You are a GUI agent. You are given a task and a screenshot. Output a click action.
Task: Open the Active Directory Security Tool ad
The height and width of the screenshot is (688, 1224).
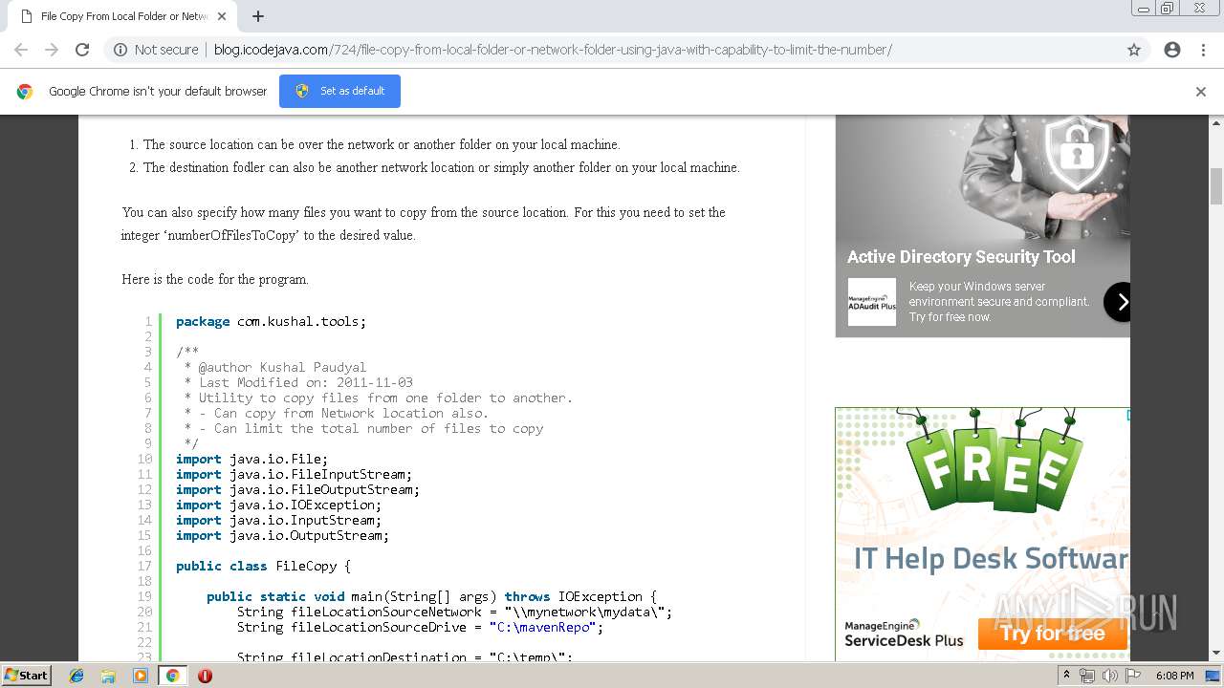point(961,257)
